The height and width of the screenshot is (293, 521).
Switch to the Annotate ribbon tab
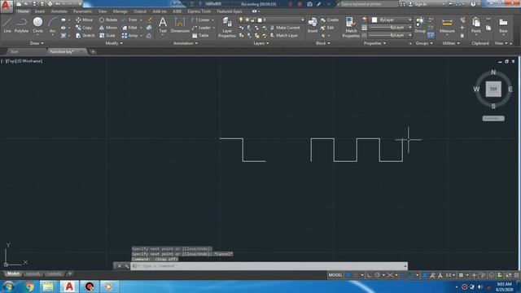click(59, 11)
